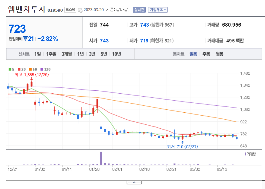This screenshot has width=265, height=189.
Task: Select the 1주일 line chart tab
Action: pyautogui.click(x=51, y=54)
